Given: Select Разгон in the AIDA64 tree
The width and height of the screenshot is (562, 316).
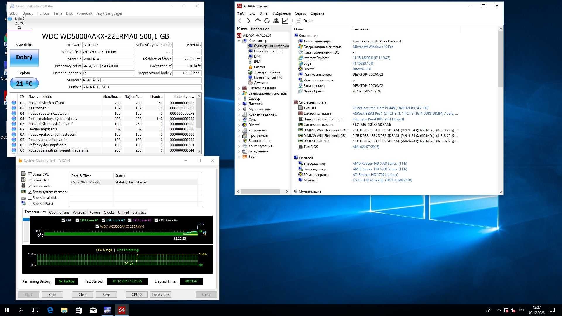Looking at the screenshot, I should point(259,67).
